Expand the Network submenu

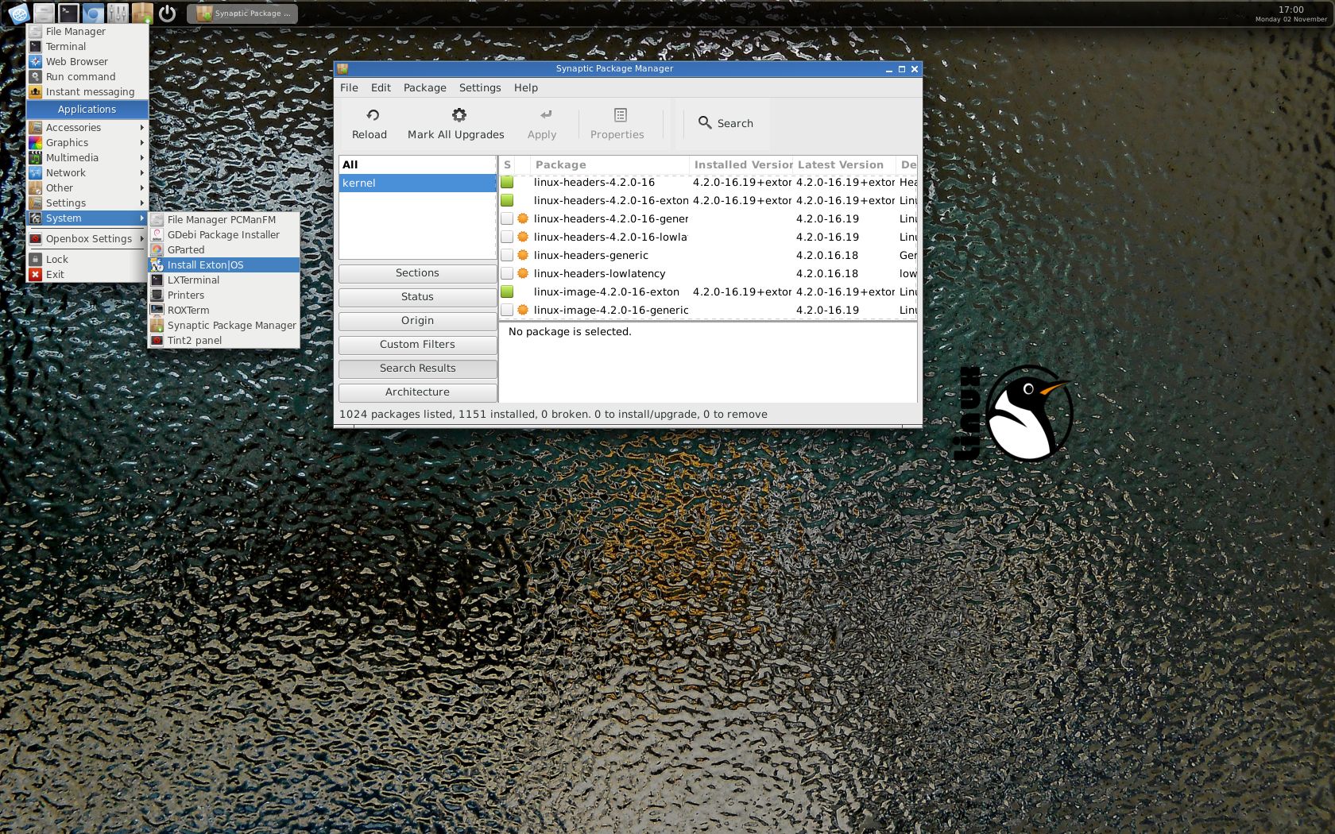point(87,173)
